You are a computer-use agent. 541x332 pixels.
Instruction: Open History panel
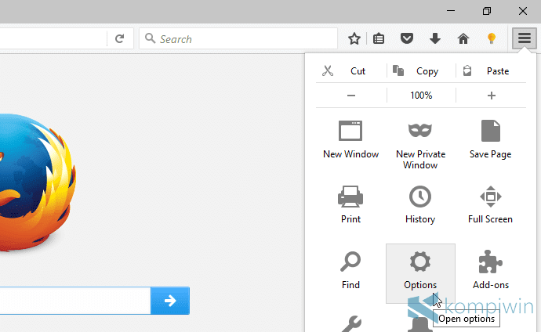tap(420, 204)
